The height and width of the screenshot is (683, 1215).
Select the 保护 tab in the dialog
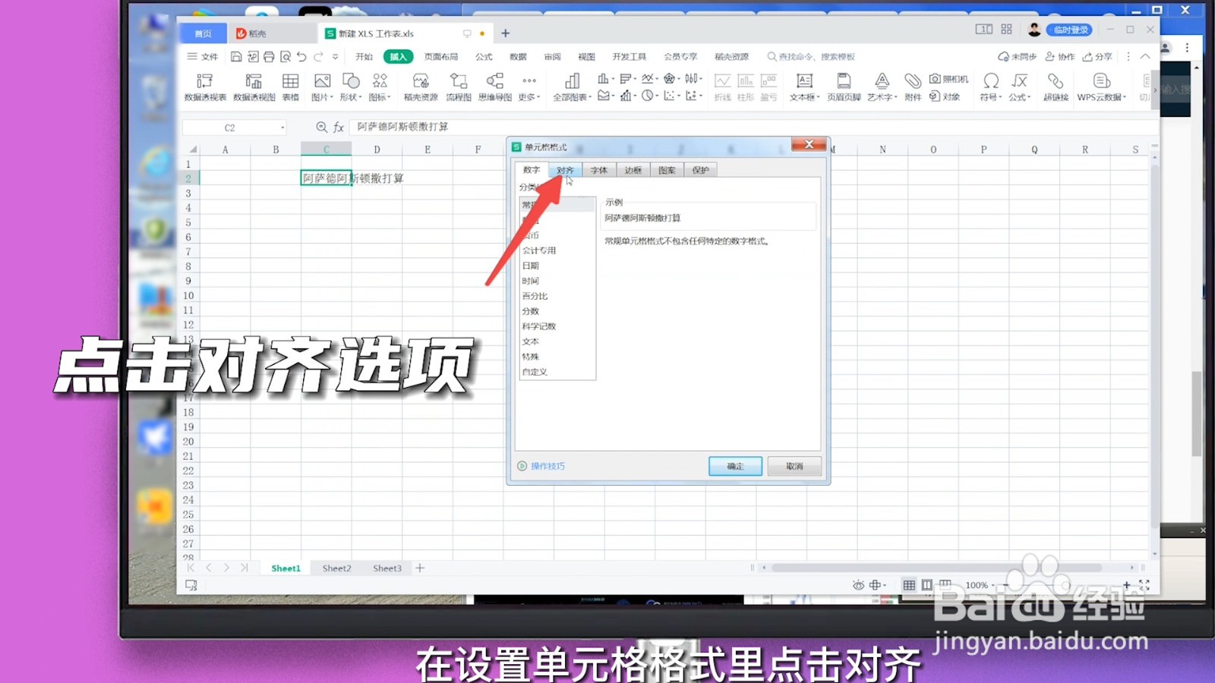tap(701, 170)
